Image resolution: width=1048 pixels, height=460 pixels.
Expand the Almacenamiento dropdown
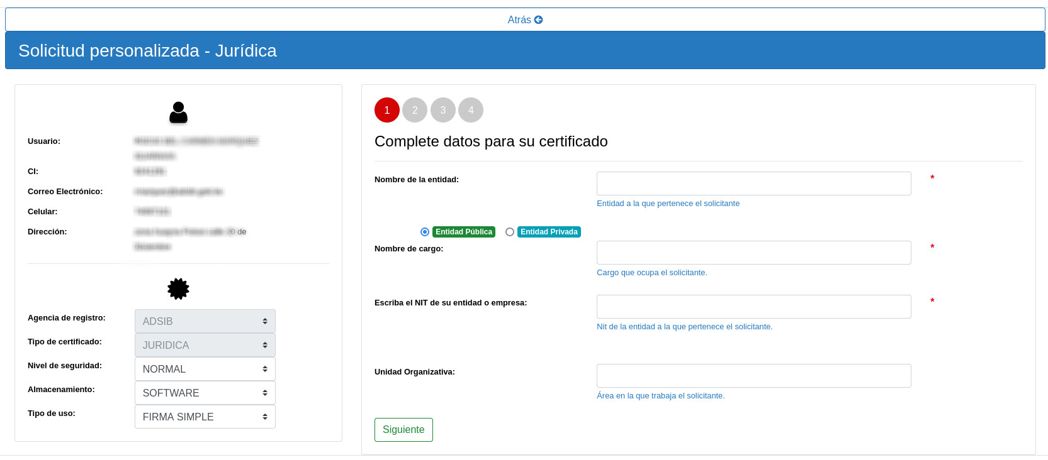205,393
